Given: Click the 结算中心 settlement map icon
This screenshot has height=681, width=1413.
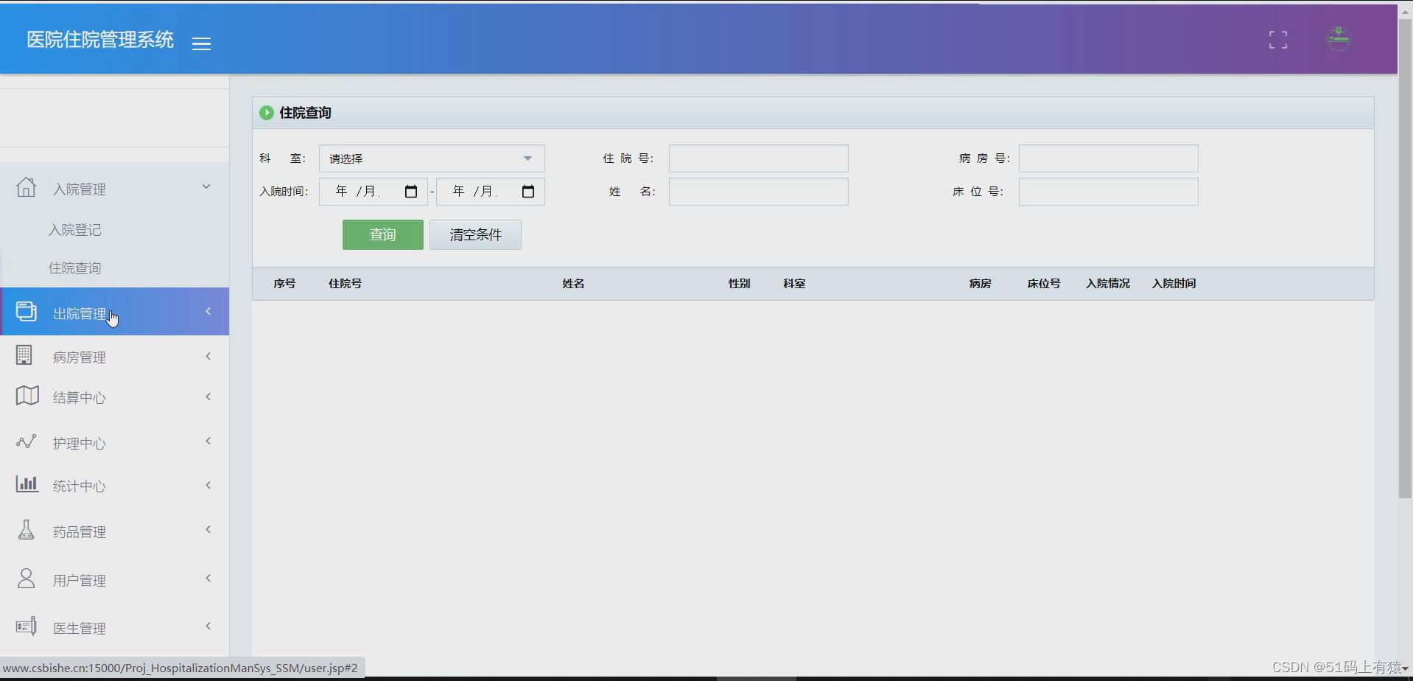Looking at the screenshot, I should point(27,397).
